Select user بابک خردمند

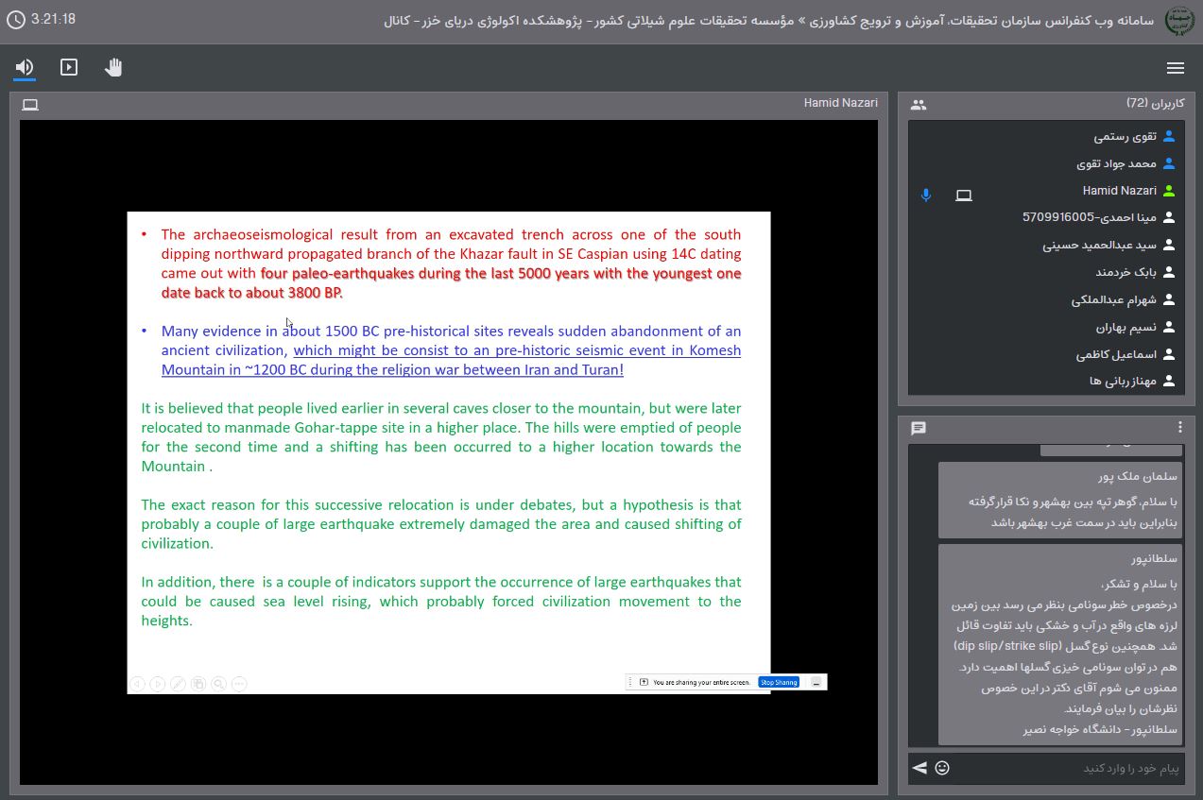1047,272
